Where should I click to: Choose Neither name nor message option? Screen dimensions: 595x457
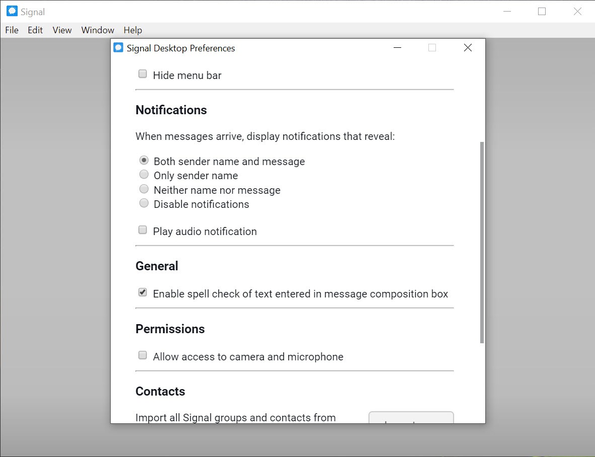[x=144, y=189]
